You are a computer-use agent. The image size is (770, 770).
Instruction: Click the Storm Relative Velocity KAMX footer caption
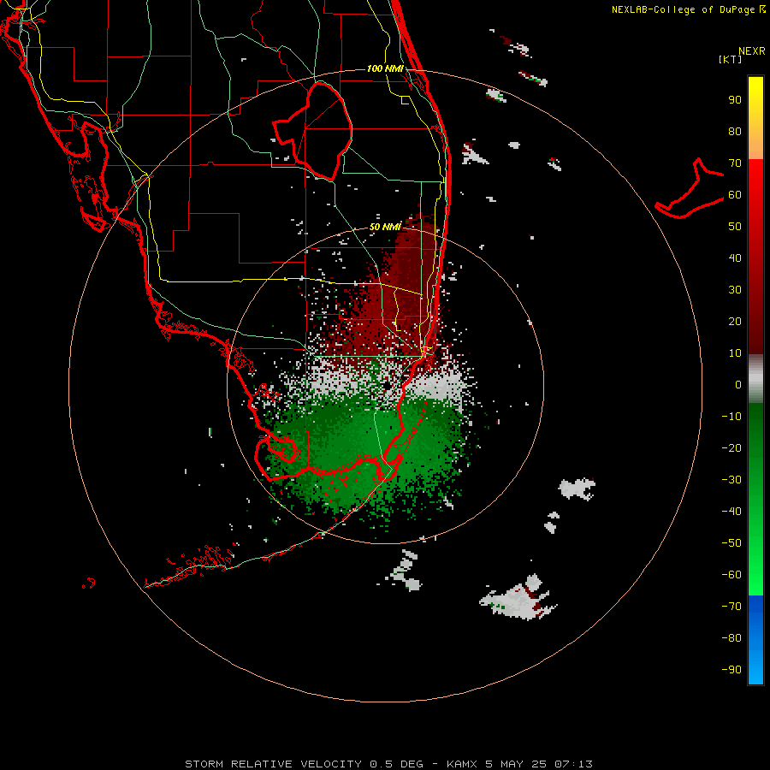388,764
